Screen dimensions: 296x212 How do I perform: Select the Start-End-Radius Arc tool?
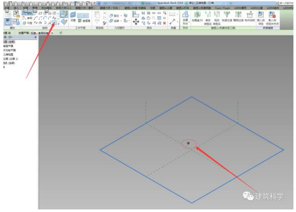(x=36, y=18)
